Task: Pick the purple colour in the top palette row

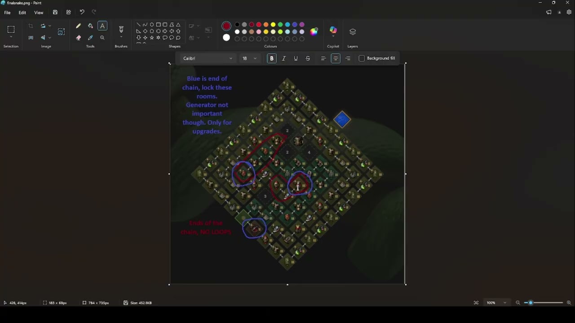Action: [302, 25]
